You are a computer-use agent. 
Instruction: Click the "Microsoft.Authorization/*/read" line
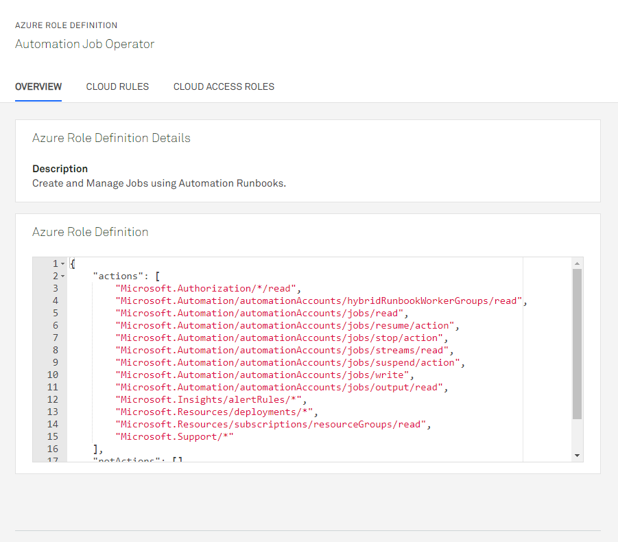coord(208,289)
